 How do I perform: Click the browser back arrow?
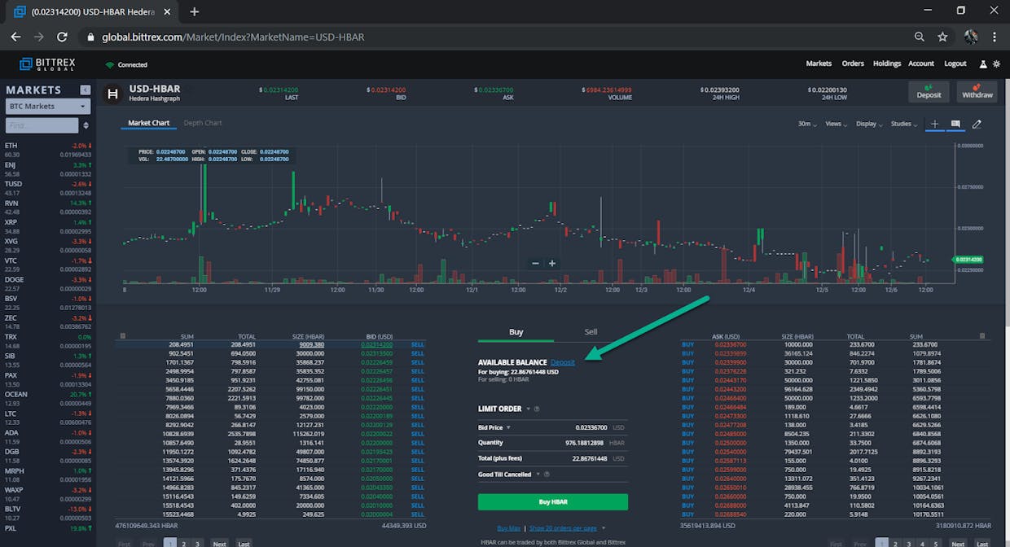tap(15, 37)
